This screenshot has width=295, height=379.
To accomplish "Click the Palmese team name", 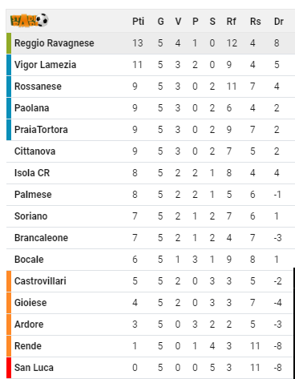I will click(x=33, y=195).
